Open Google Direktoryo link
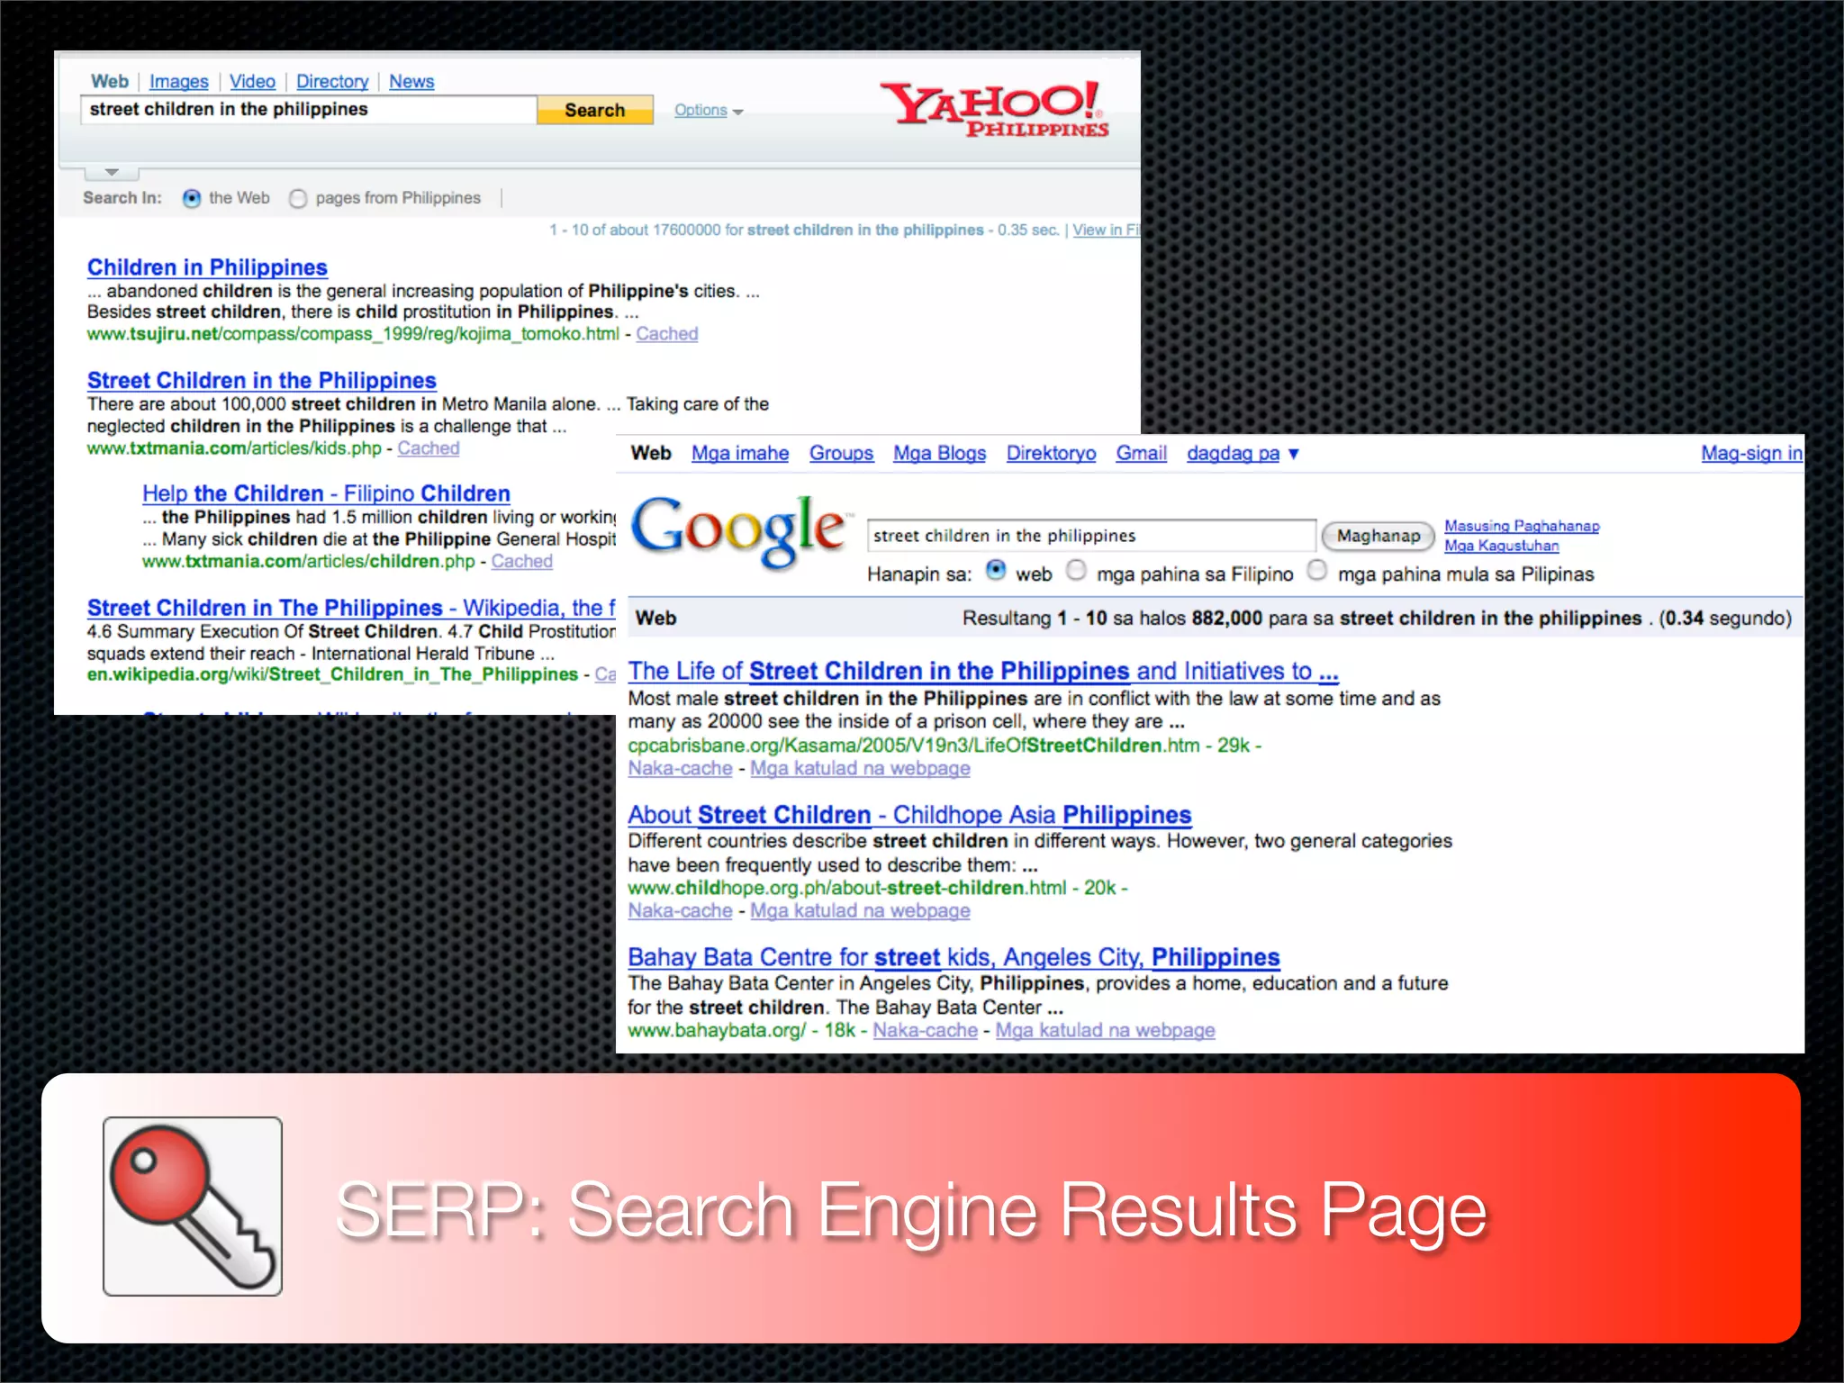This screenshot has width=1844, height=1383. click(x=1051, y=453)
